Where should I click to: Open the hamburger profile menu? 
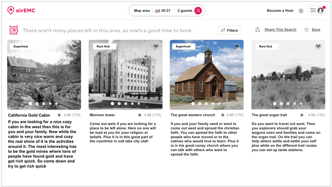click(316, 11)
